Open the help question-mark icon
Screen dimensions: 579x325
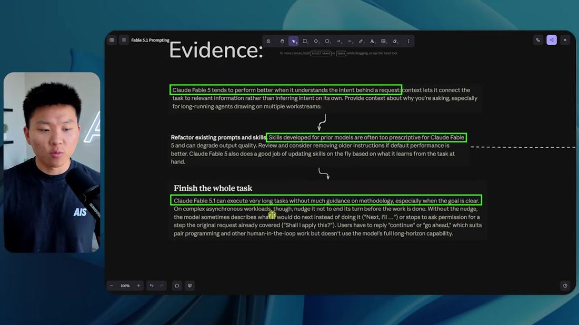click(x=565, y=286)
